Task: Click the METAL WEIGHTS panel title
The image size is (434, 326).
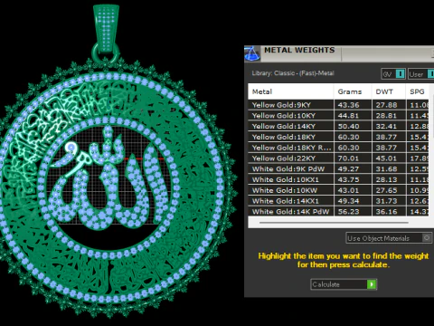Action: click(299, 50)
